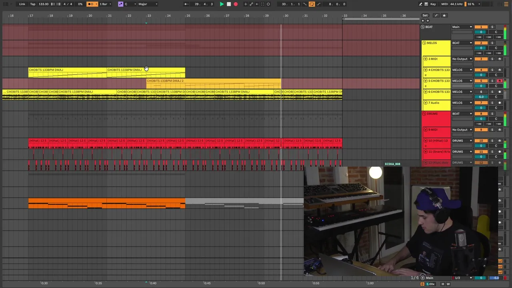Click the 0% global groove amount
Viewport: 512px width, 288px height.
80,4
